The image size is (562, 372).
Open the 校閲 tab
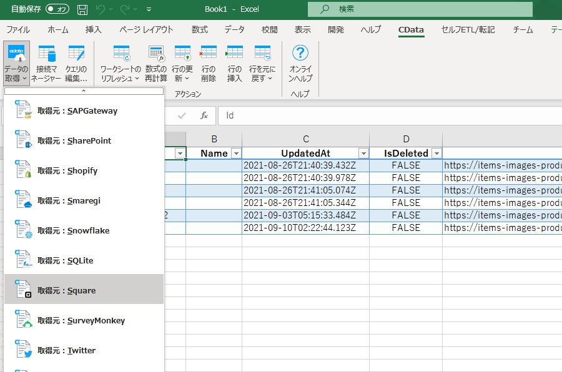[270, 30]
